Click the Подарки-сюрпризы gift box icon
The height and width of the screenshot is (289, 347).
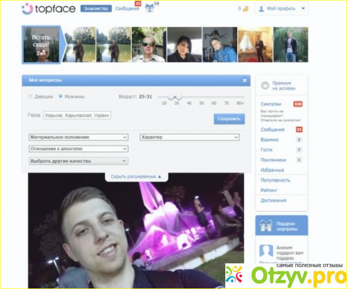(265, 226)
